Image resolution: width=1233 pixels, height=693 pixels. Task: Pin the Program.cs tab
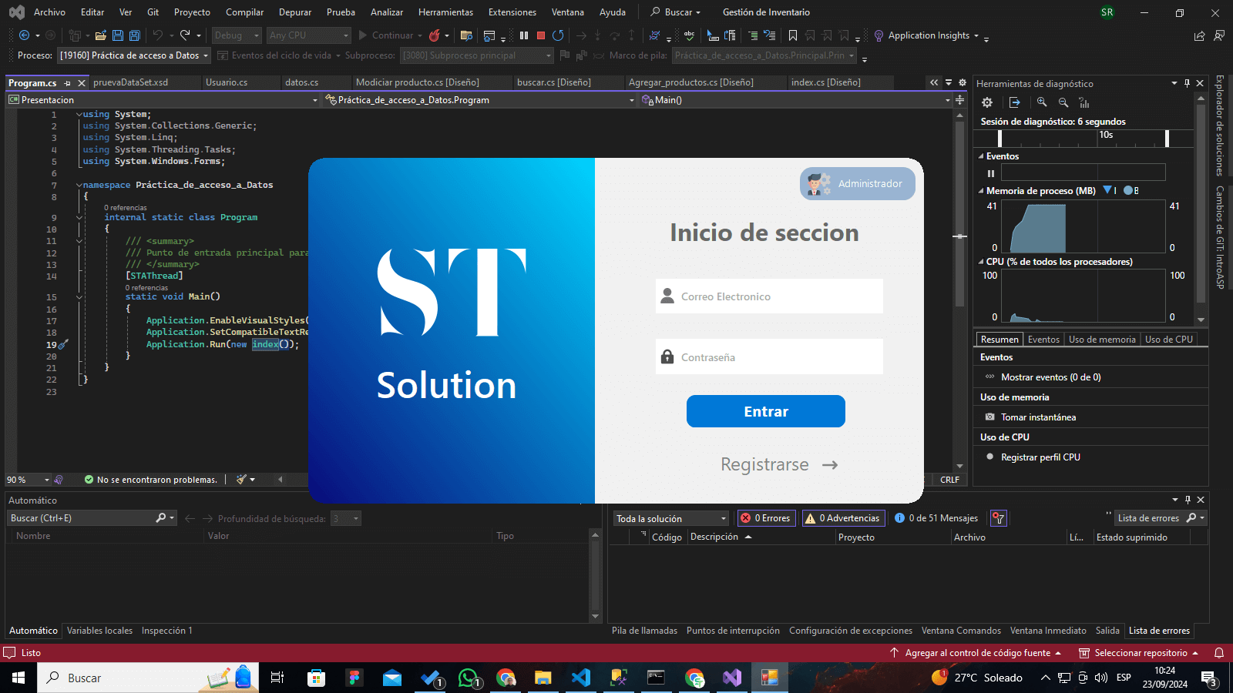[68, 82]
